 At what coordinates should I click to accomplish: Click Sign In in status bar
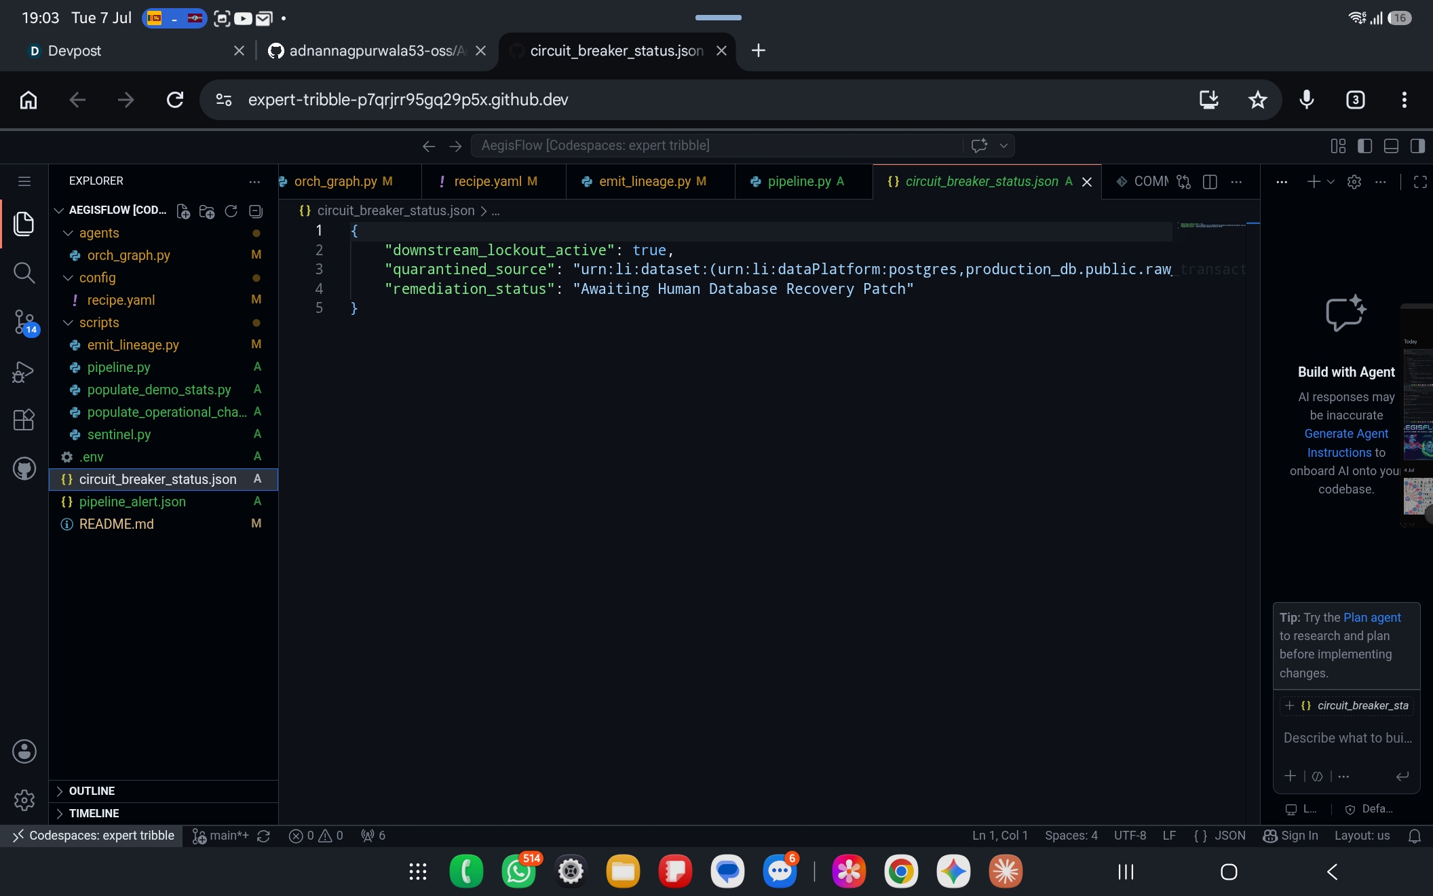click(1291, 836)
